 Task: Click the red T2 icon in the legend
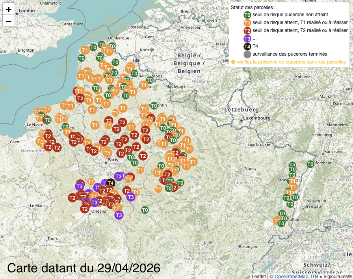247,31
